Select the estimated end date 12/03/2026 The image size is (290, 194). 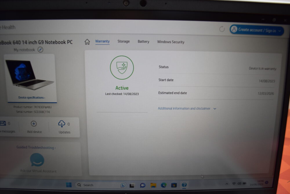click(266, 93)
